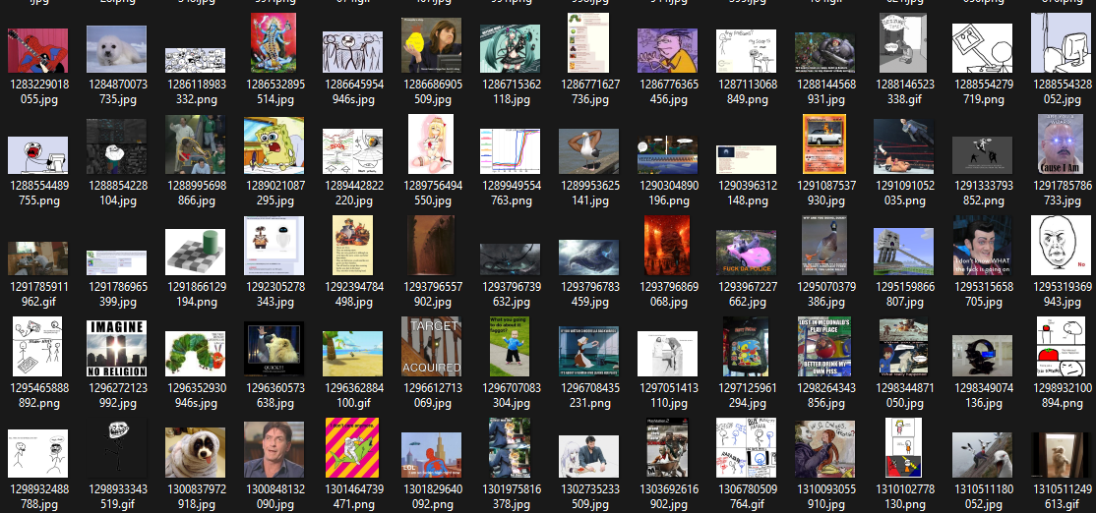
Task: Click file name 1288554489755.png
Action: 37,194
